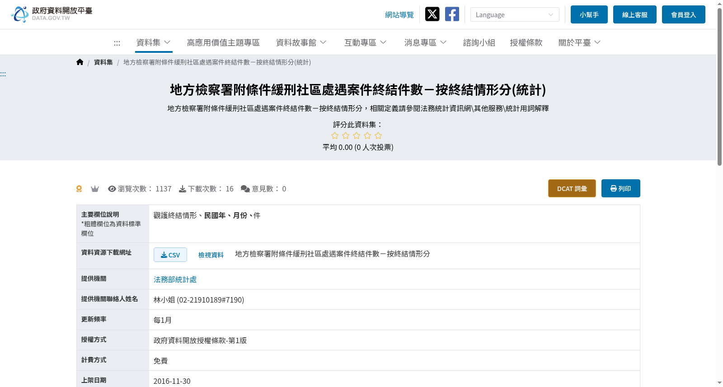Click the ::: accesskey marker in navigation bar
The height and width of the screenshot is (387, 723).
(x=117, y=43)
